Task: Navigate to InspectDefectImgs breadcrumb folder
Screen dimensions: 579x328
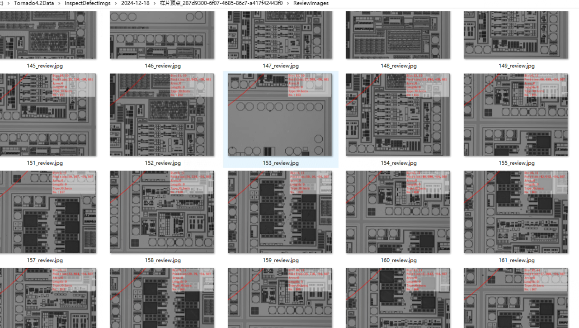Action: click(x=87, y=3)
